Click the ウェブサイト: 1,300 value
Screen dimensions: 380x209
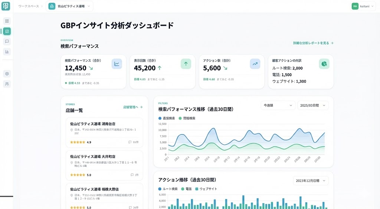click(x=289, y=81)
